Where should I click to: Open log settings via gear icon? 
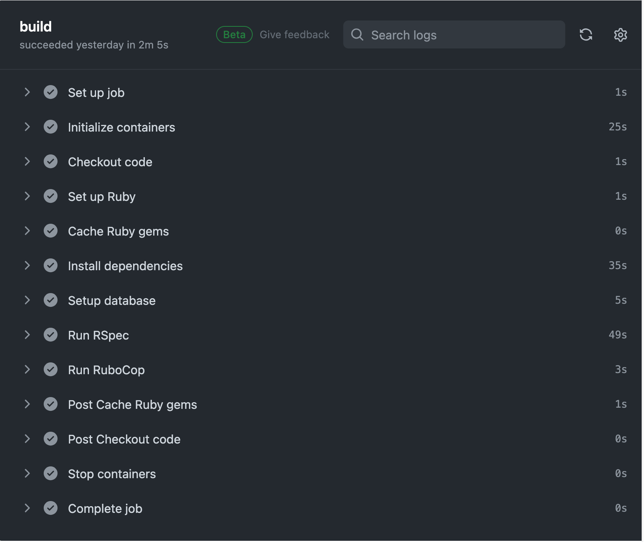[x=620, y=35]
